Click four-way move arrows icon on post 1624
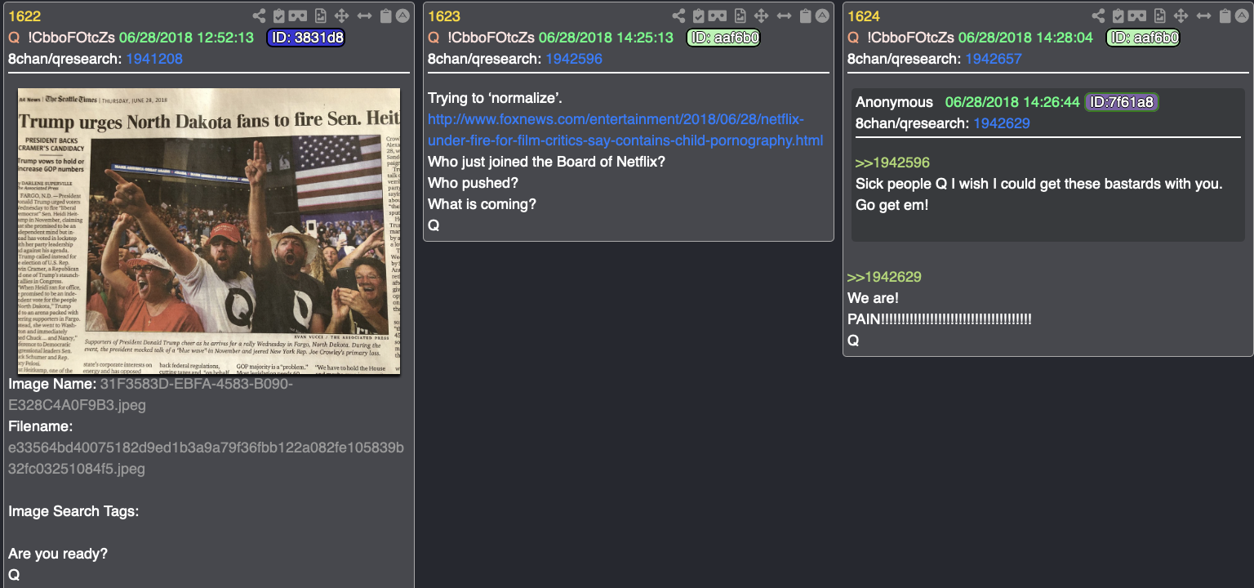1254x588 pixels. (x=1181, y=16)
